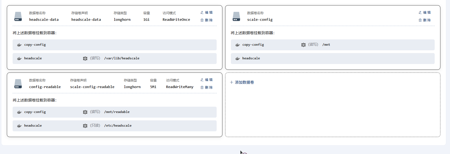Click the /mnt/readable mount path
Image resolution: width=450 pixels, height=154 pixels.
(117, 112)
